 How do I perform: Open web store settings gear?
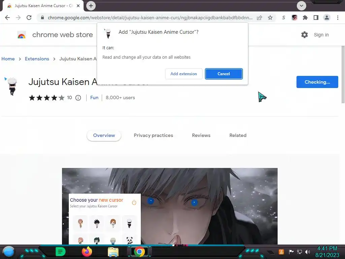(305, 35)
